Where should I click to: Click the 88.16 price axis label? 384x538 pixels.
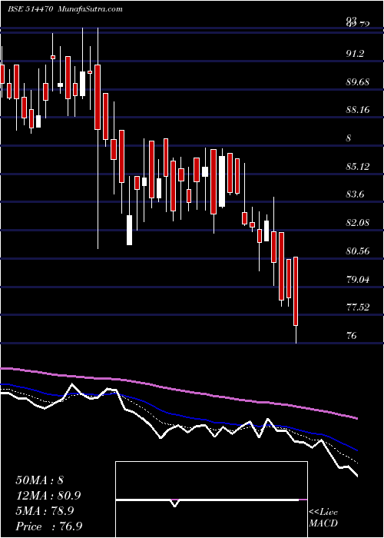click(x=359, y=110)
